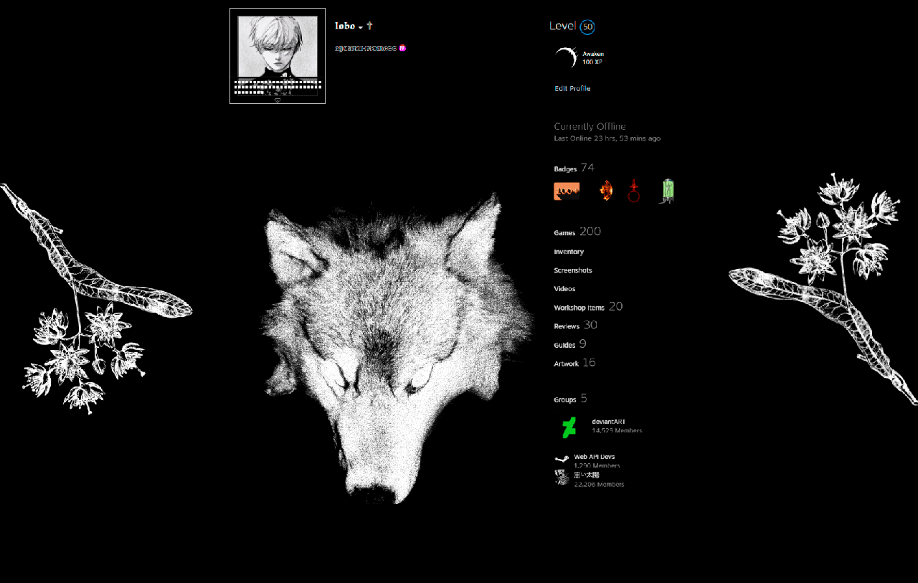Open the green capsule tank badge
Screen dimensions: 918x583
click(668, 191)
